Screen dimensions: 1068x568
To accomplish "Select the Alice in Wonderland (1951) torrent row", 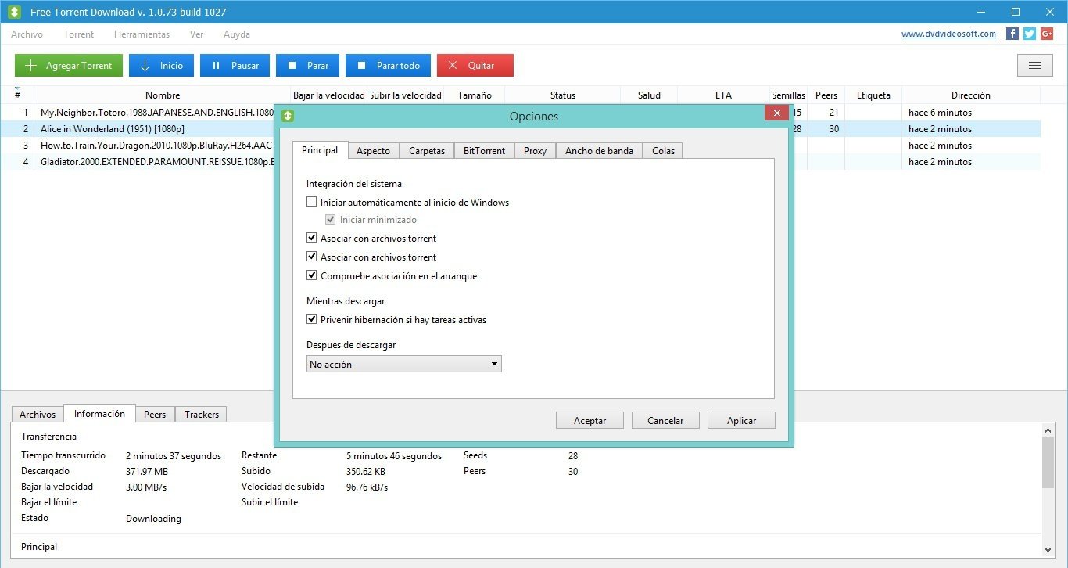I will tap(520, 129).
